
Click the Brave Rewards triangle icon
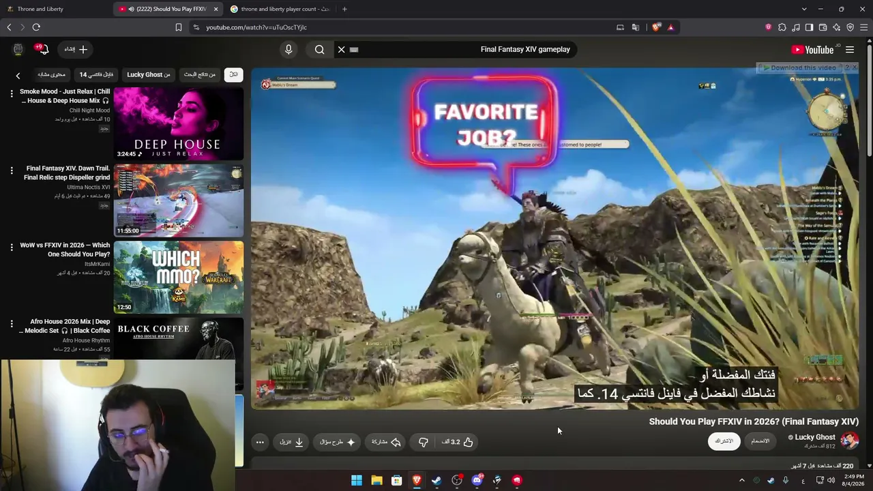[671, 27]
